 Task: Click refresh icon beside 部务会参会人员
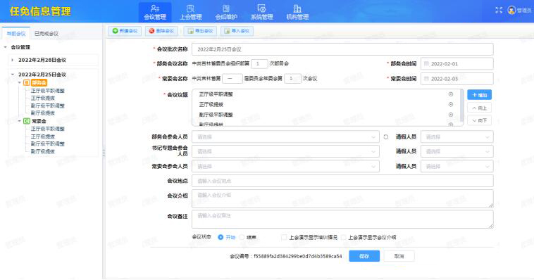386,136
